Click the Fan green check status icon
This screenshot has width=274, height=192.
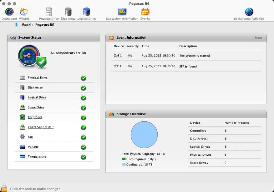click(x=83, y=137)
